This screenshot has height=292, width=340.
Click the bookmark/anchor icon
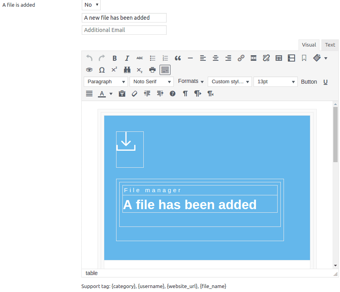304,58
